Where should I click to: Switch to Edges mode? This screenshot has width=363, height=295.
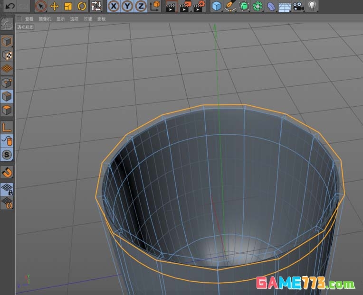tap(7, 96)
